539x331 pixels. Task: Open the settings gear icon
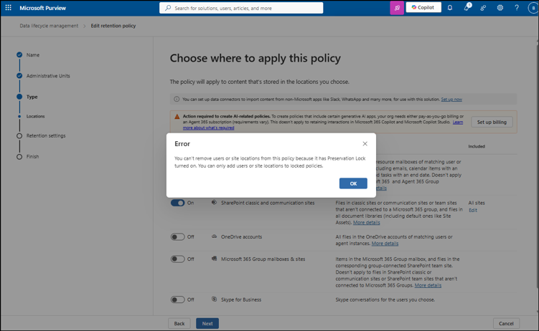click(x=500, y=8)
